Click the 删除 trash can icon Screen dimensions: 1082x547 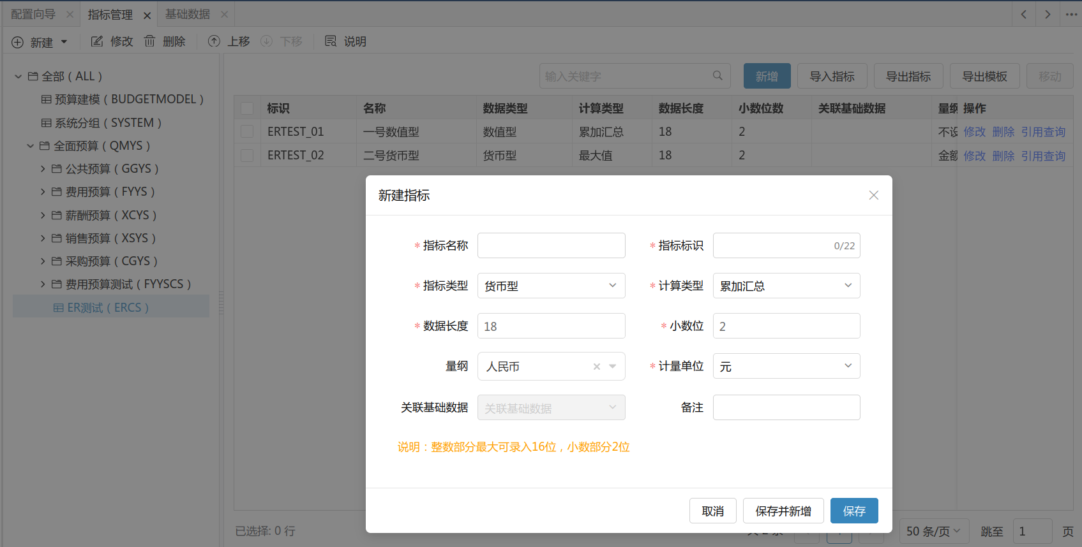[x=149, y=41]
